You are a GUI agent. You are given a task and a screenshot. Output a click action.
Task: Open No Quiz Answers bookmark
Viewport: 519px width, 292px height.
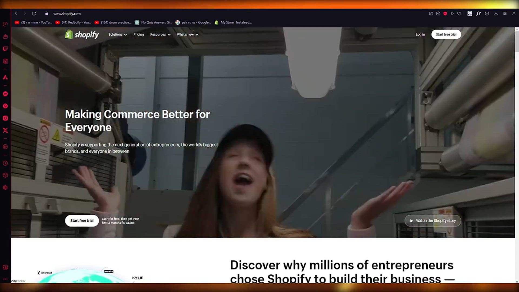[x=154, y=22]
